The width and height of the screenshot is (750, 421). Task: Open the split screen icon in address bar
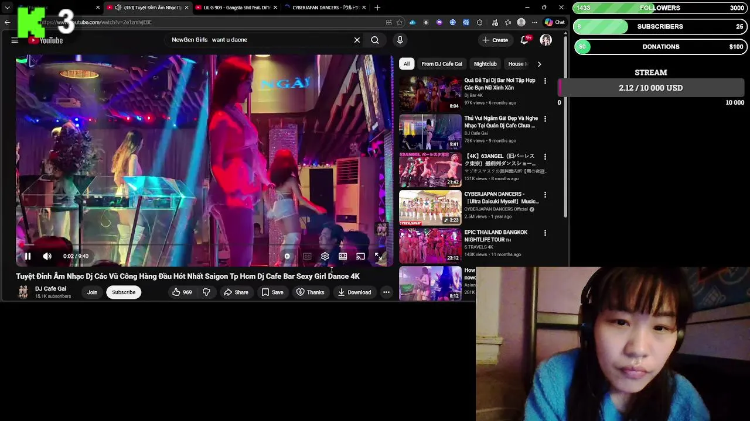click(x=388, y=22)
